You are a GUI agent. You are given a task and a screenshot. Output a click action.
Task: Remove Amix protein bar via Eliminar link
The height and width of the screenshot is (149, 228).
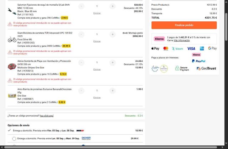(97, 97)
